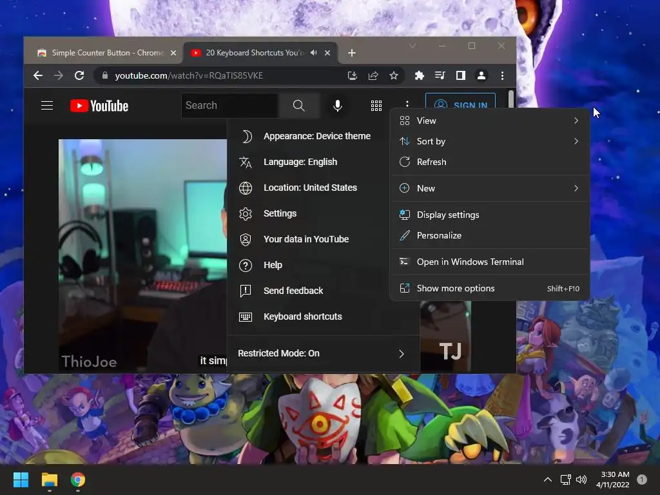Open a new tab with plus button
The width and height of the screenshot is (660, 495).
352,53
